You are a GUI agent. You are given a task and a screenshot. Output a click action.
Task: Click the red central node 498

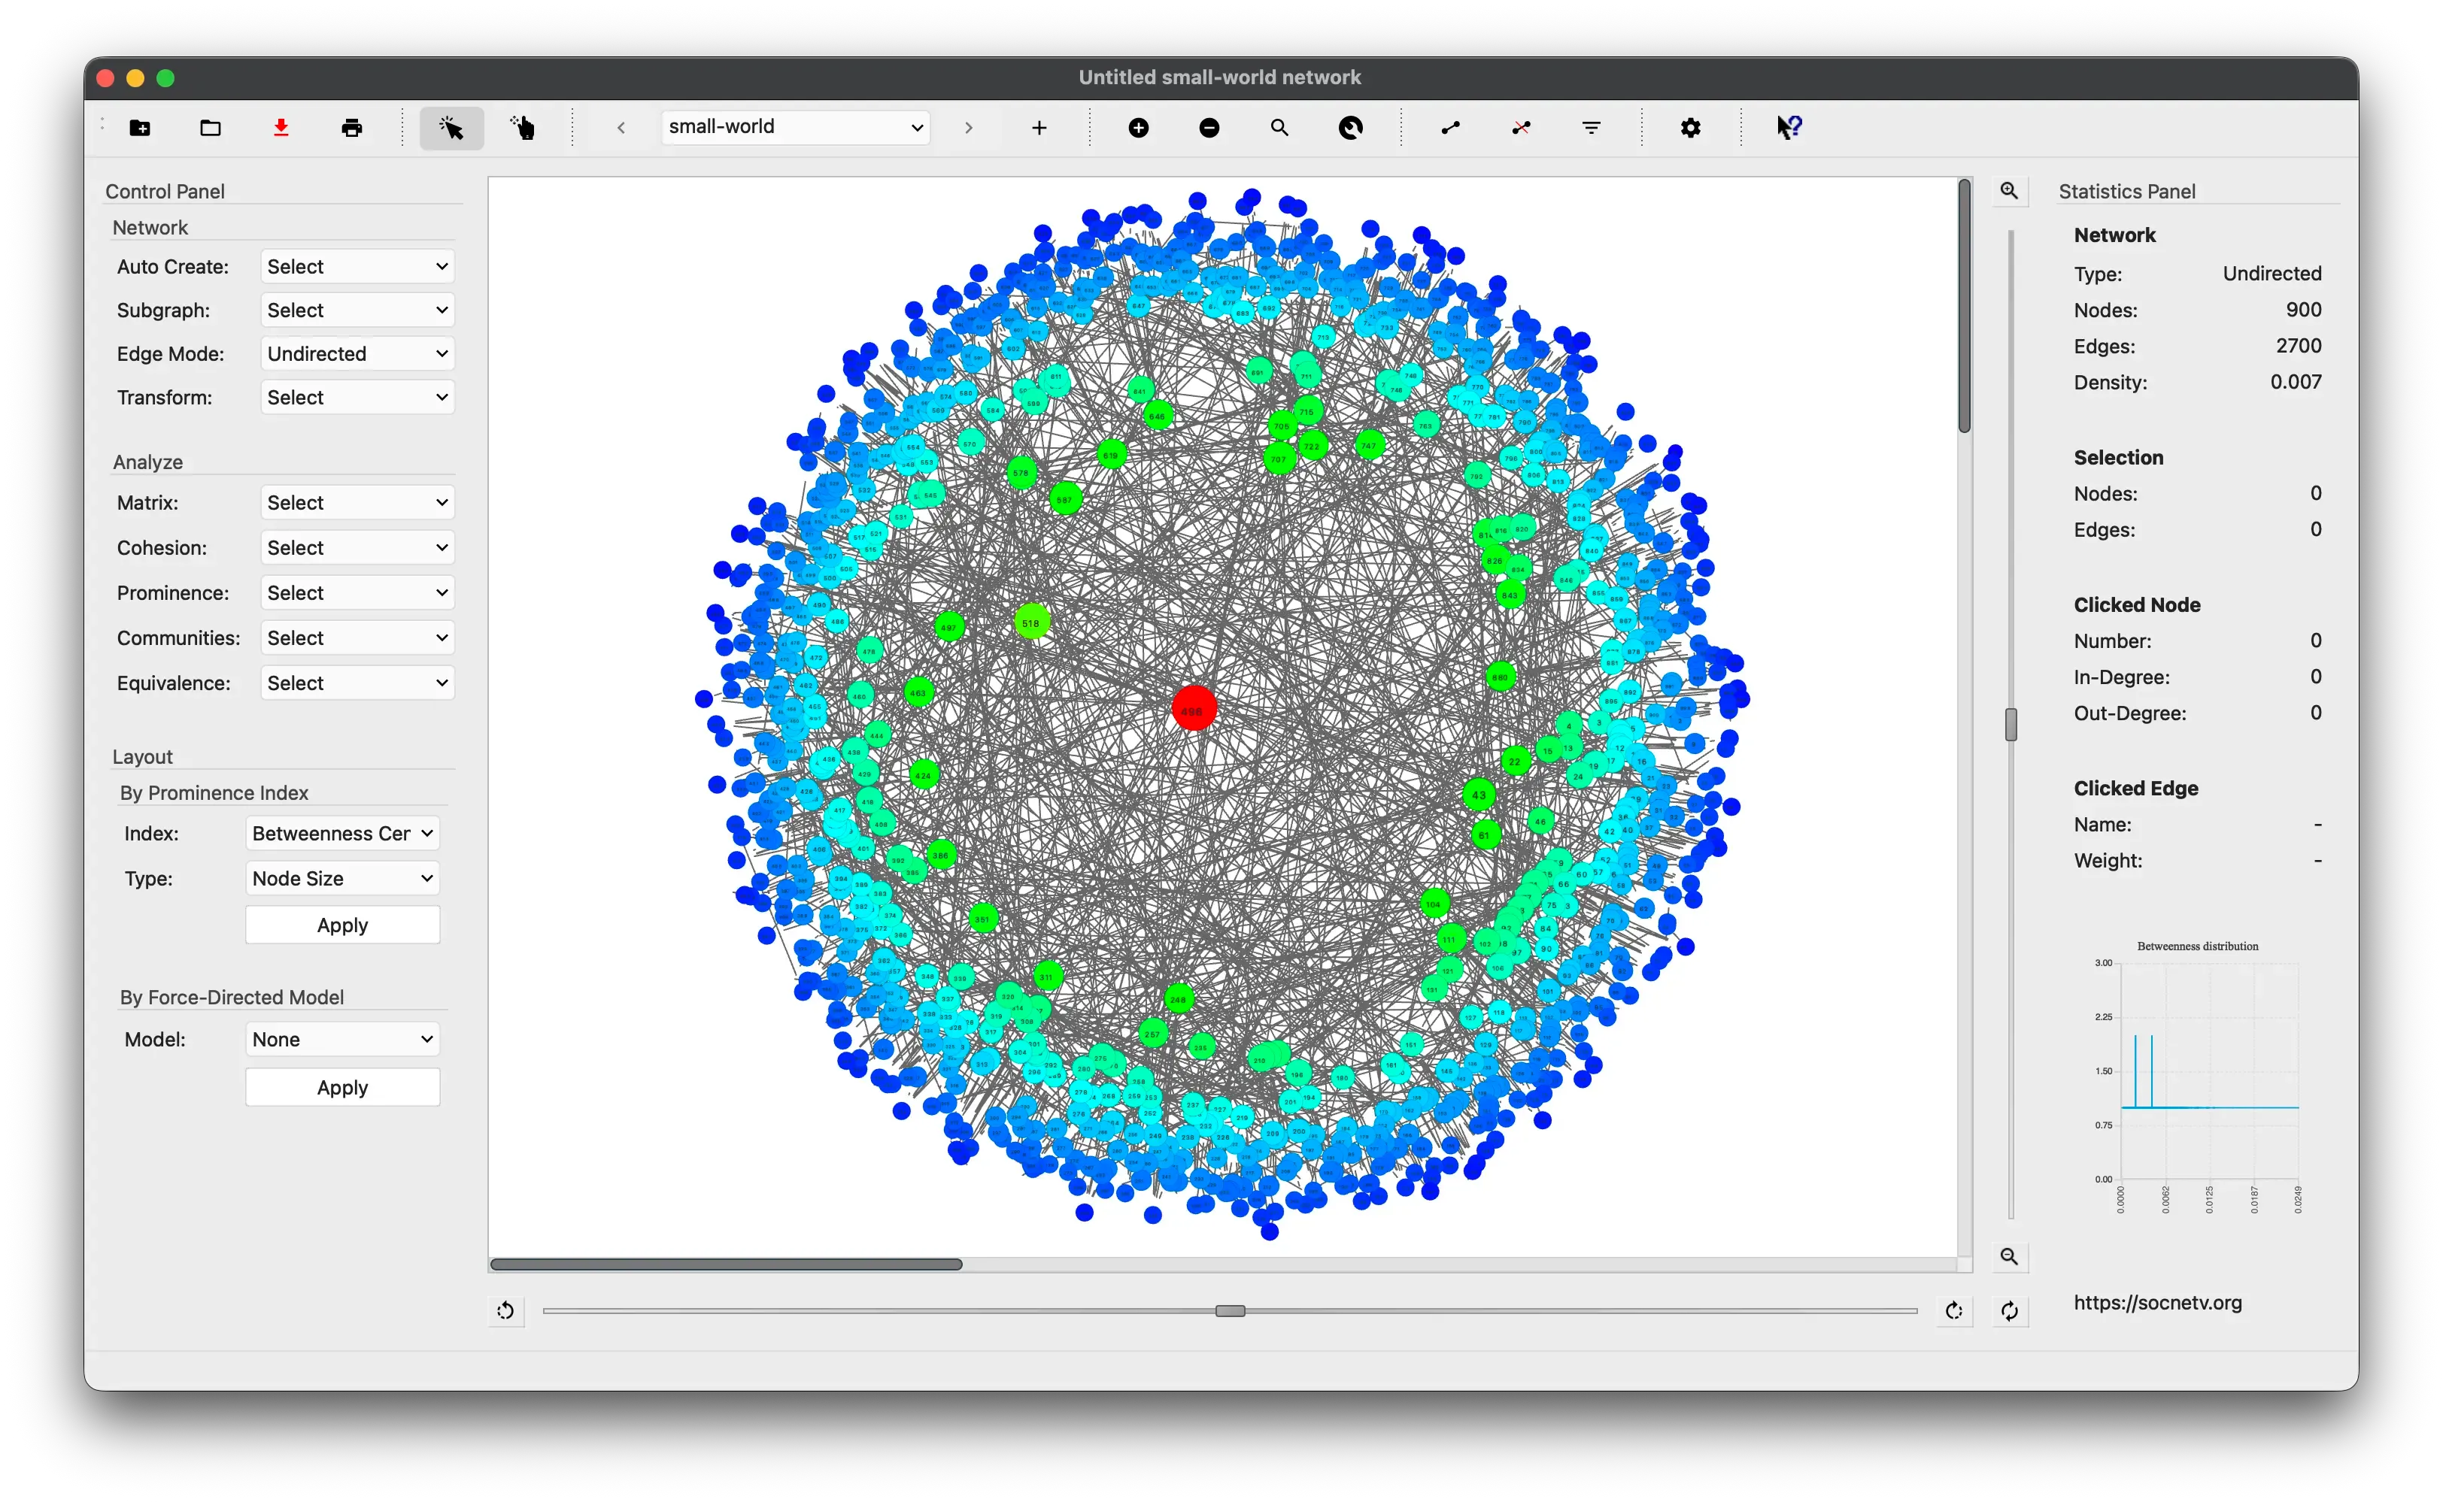pos(1194,708)
